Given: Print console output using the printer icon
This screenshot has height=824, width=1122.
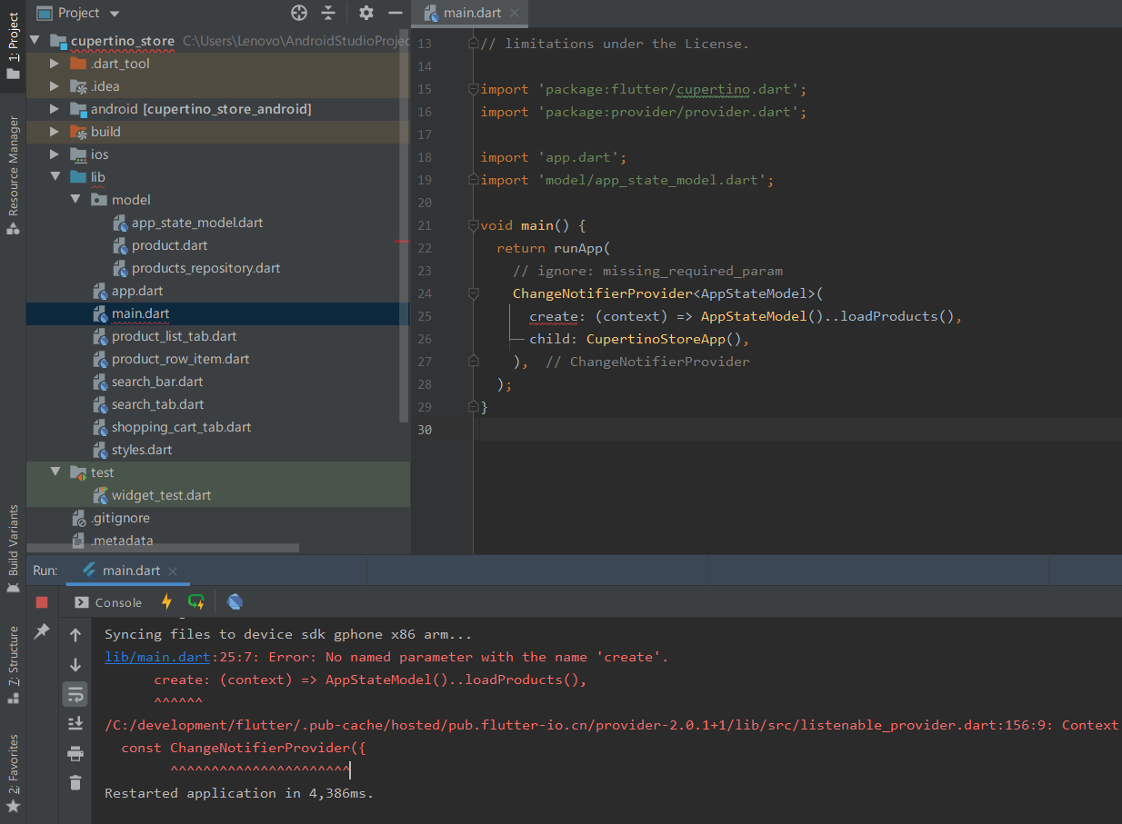Looking at the screenshot, I should click(75, 753).
